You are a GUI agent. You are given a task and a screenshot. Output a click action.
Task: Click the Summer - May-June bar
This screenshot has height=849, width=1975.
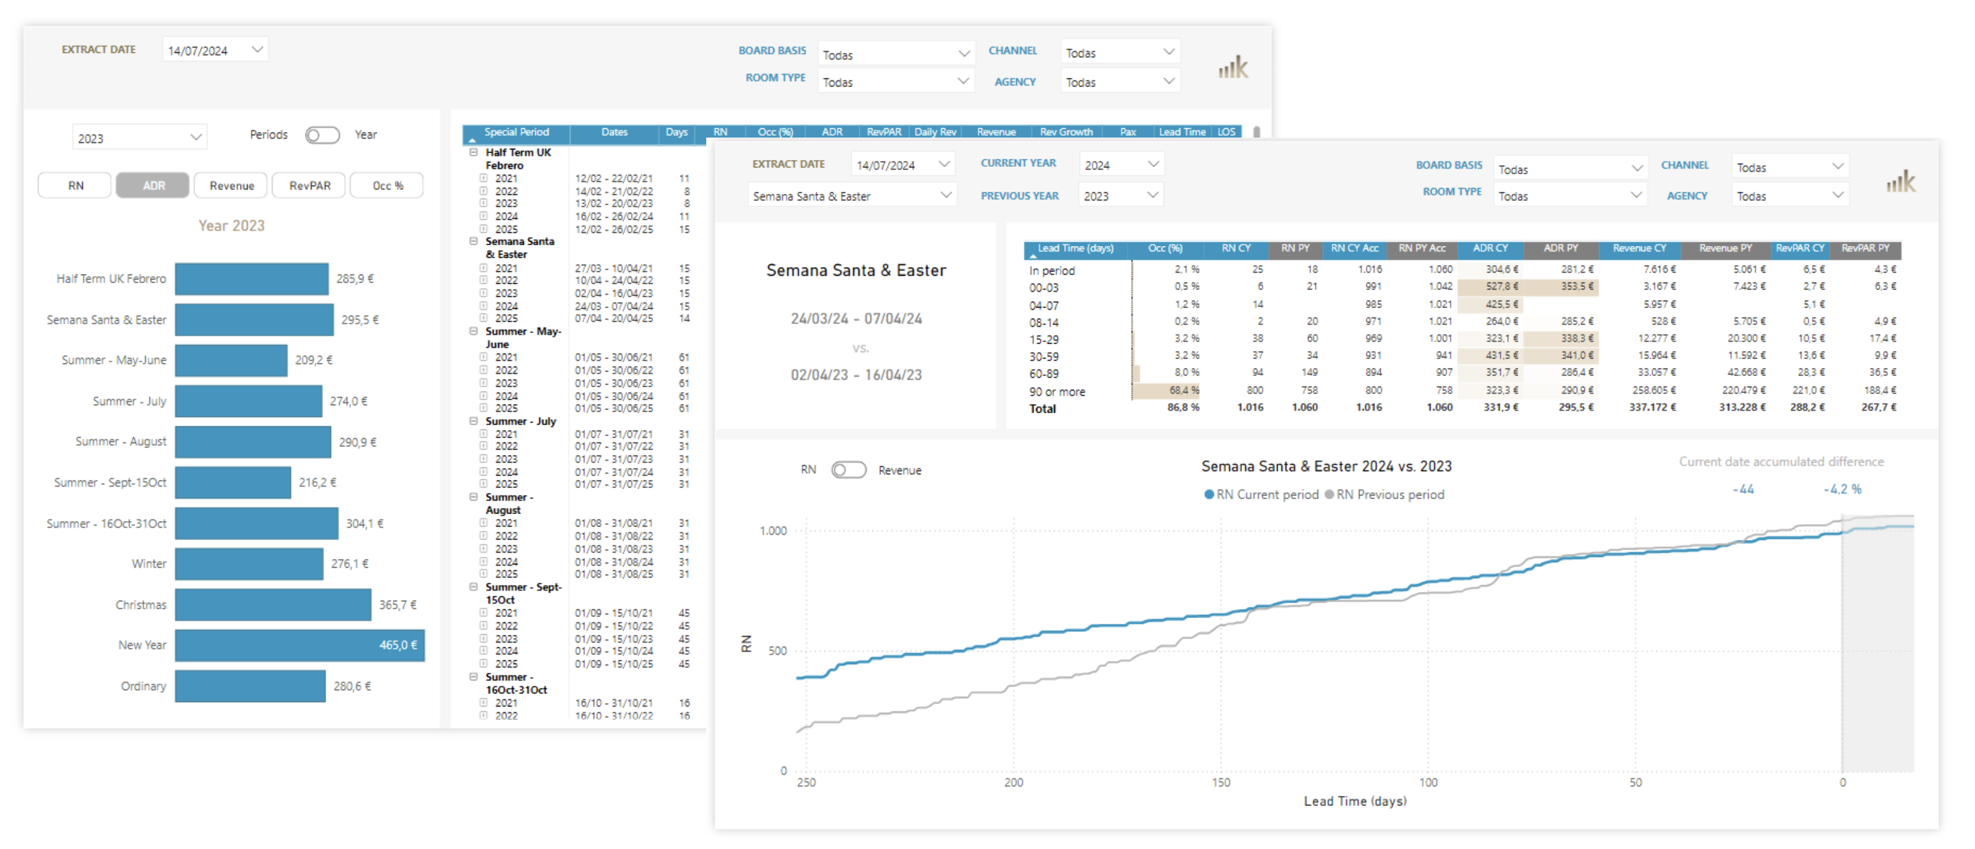click(231, 360)
